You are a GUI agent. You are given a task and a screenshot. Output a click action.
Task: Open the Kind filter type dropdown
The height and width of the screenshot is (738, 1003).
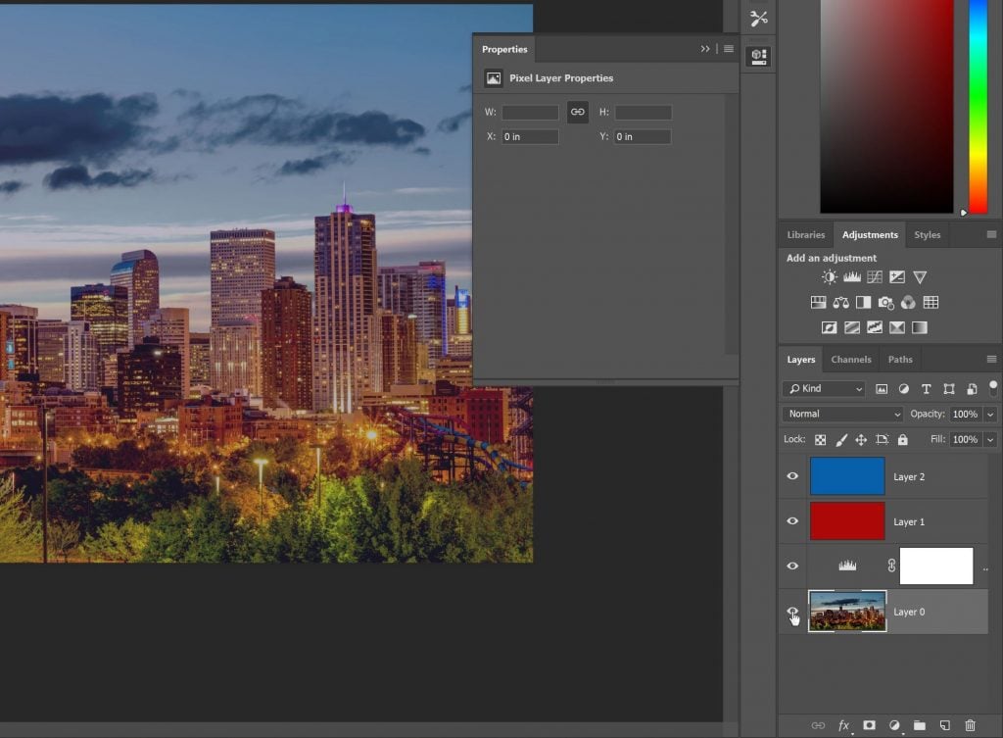coord(824,389)
